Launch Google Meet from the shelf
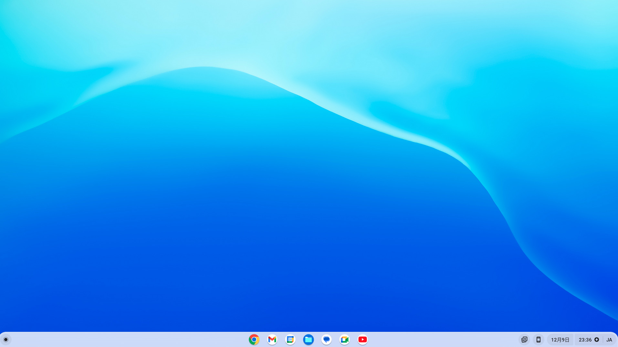Image resolution: width=618 pixels, height=347 pixels. [344, 340]
